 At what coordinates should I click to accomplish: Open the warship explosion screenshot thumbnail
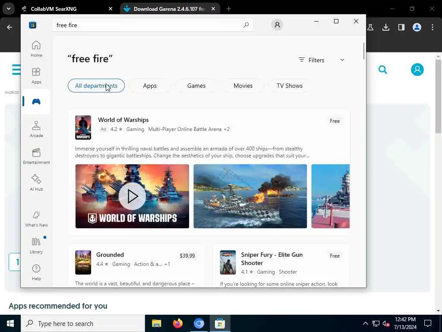pos(250,196)
